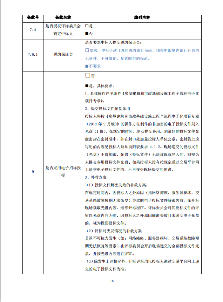Select clause number 7.4
Image resolution: width=223 pixels, height=302 pixels.
point(33,30)
